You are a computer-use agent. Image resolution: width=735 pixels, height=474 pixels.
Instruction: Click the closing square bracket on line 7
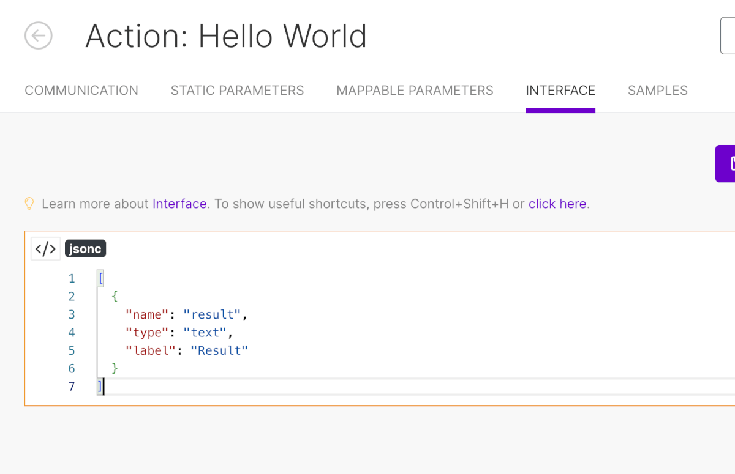(x=100, y=387)
